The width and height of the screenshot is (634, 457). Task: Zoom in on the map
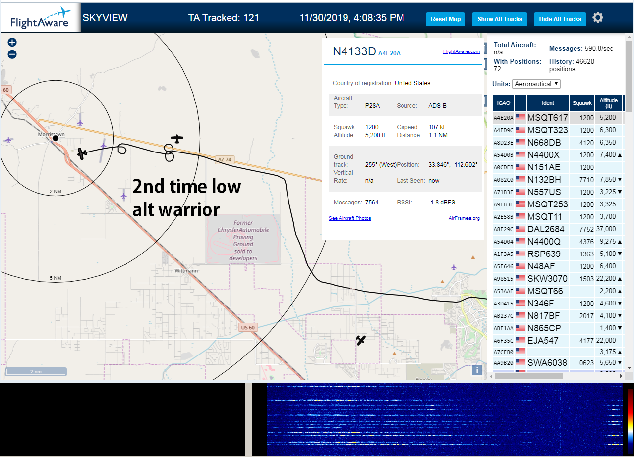[x=12, y=43]
